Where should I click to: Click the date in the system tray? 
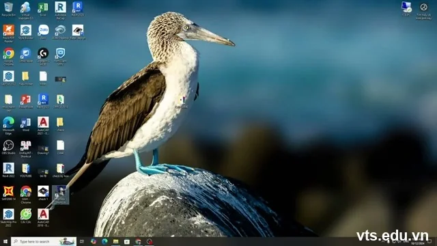tap(417, 244)
